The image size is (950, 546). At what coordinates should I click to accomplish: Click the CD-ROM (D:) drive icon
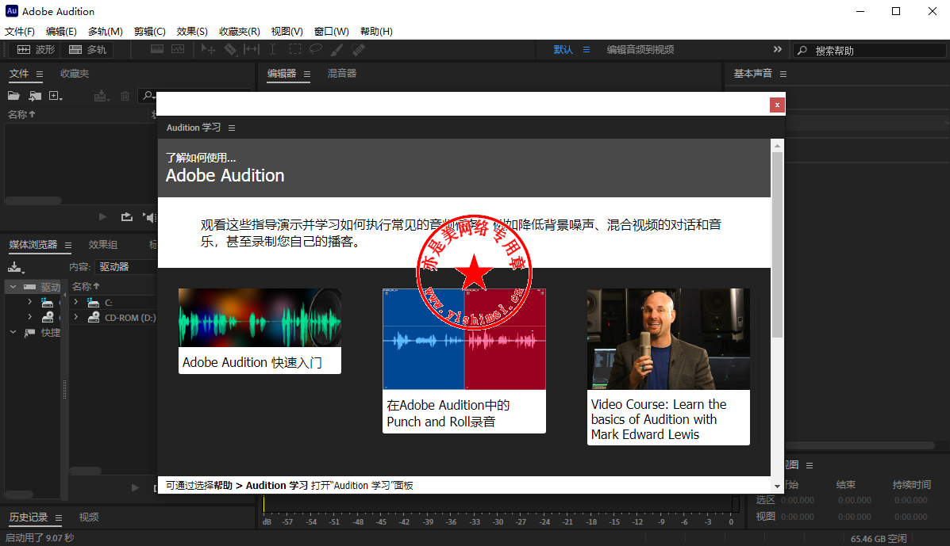click(94, 318)
